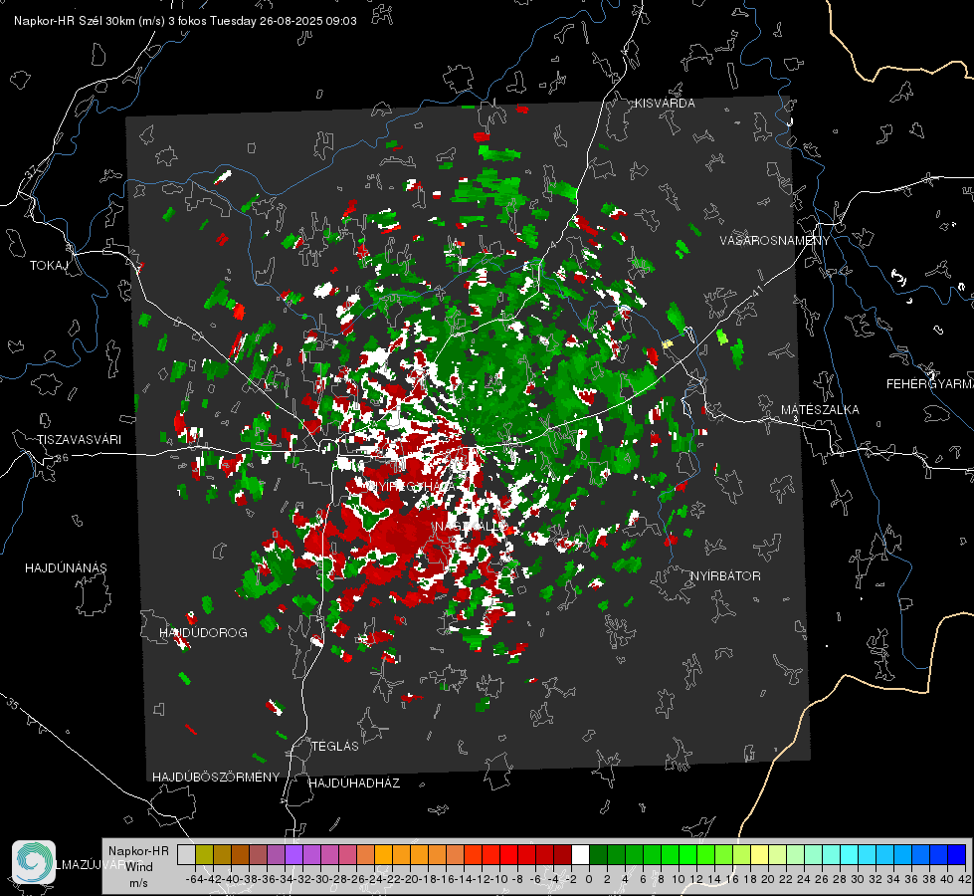
Task: Click the TOKAJ town label
Action: [49, 266]
